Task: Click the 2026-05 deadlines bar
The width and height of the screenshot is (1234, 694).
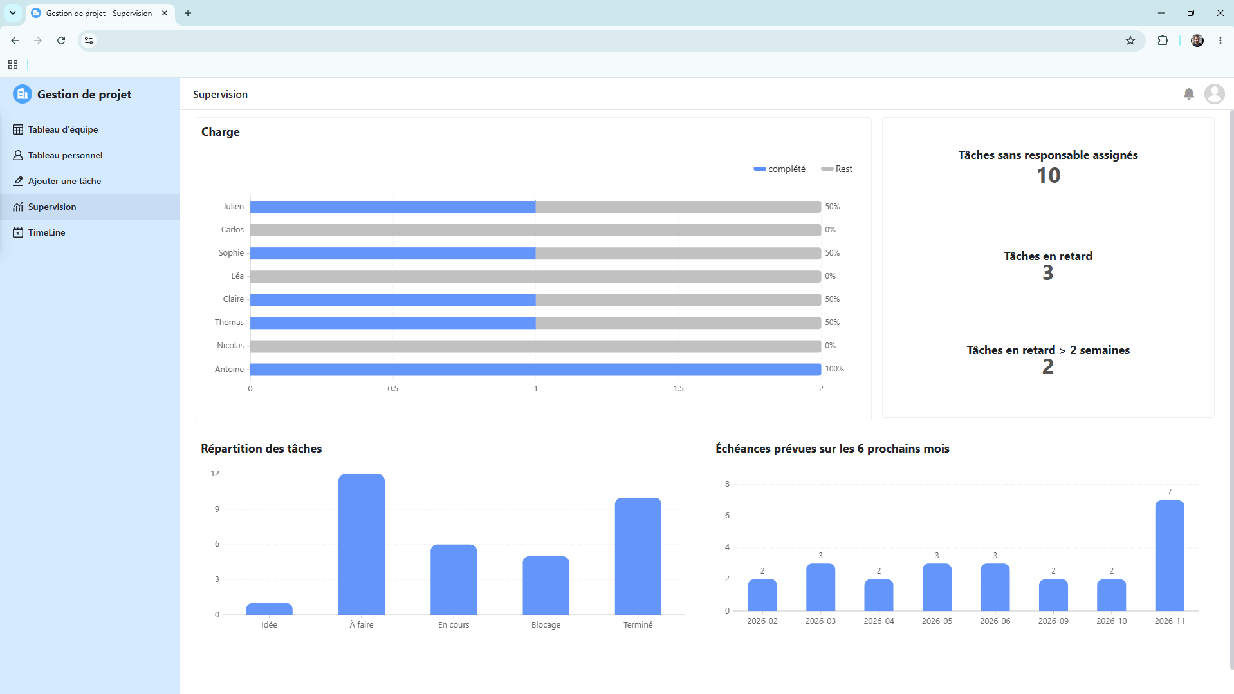Action: click(x=937, y=587)
